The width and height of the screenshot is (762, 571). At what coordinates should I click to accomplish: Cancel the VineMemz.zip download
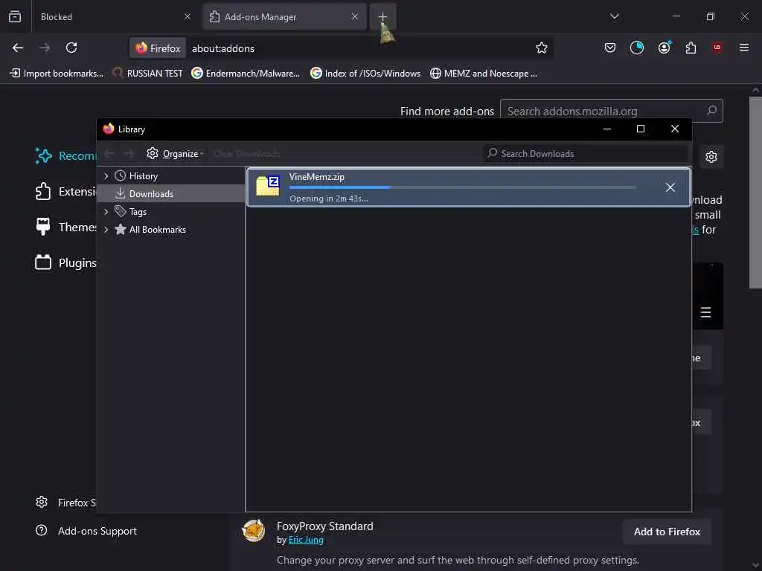click(x=670, y=187)
